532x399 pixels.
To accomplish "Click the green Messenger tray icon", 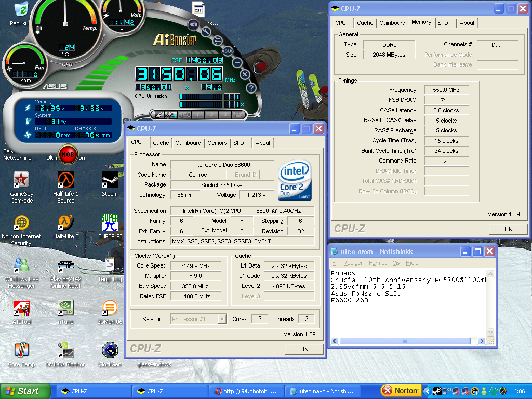I will click(x=484, y=391).
